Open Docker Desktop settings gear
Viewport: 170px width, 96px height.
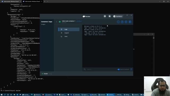[105, 16]
